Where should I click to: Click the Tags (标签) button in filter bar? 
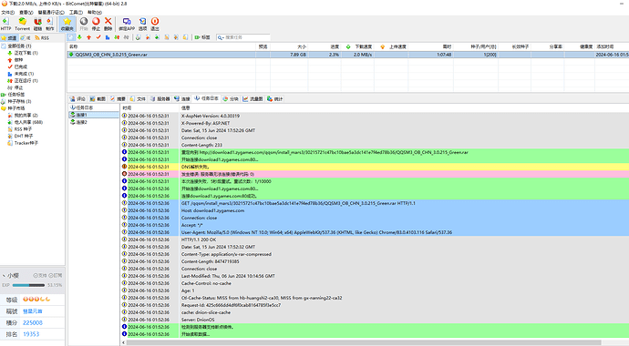tap(202, 37)
